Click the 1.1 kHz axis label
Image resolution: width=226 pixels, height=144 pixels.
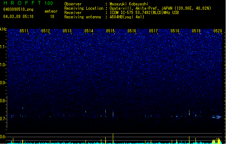tap(3, 47)
